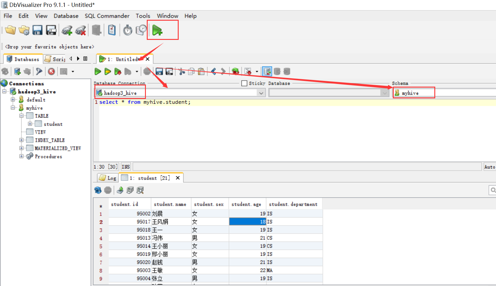Click the highlighted auto-commit database icon

coord(267,71)
